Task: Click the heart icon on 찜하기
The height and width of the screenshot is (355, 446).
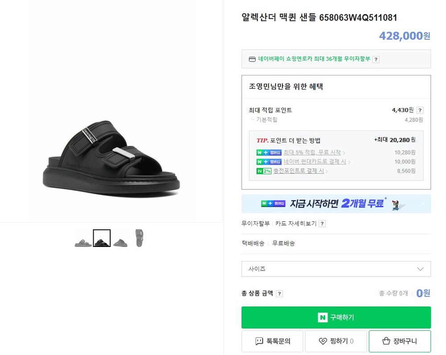Action: pyautogui.click(x=323, y=341)
